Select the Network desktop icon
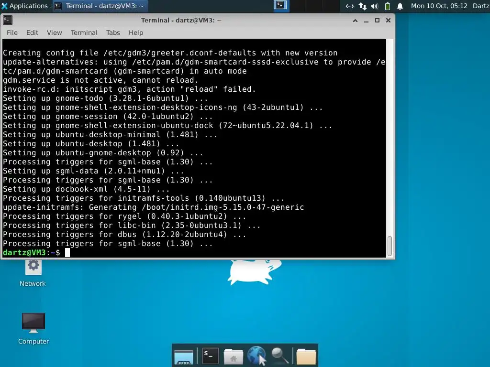Viewport: 490px width, 367px height. coord(33,273)
